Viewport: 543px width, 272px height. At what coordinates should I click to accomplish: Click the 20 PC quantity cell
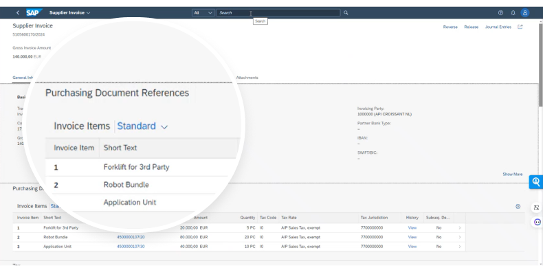tap(250, 237)
